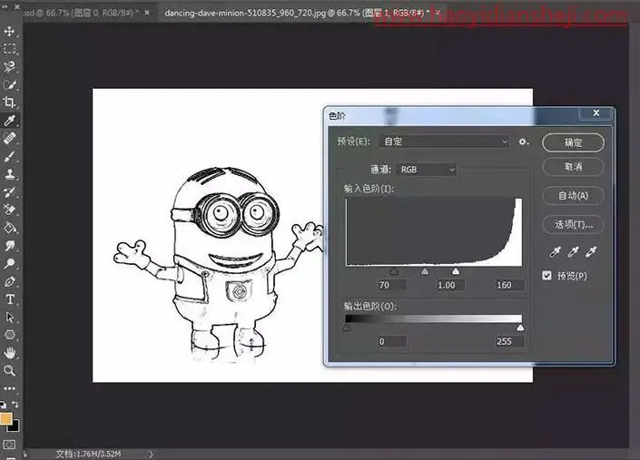Select the Zoom tool

(x=9, y=370)
